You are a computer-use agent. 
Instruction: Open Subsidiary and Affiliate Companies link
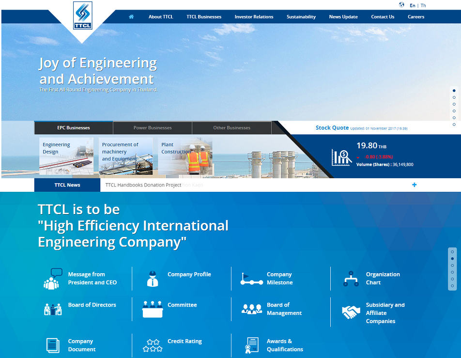pos(385,313)
